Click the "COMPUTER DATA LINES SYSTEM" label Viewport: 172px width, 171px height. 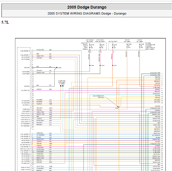(62, 83)
